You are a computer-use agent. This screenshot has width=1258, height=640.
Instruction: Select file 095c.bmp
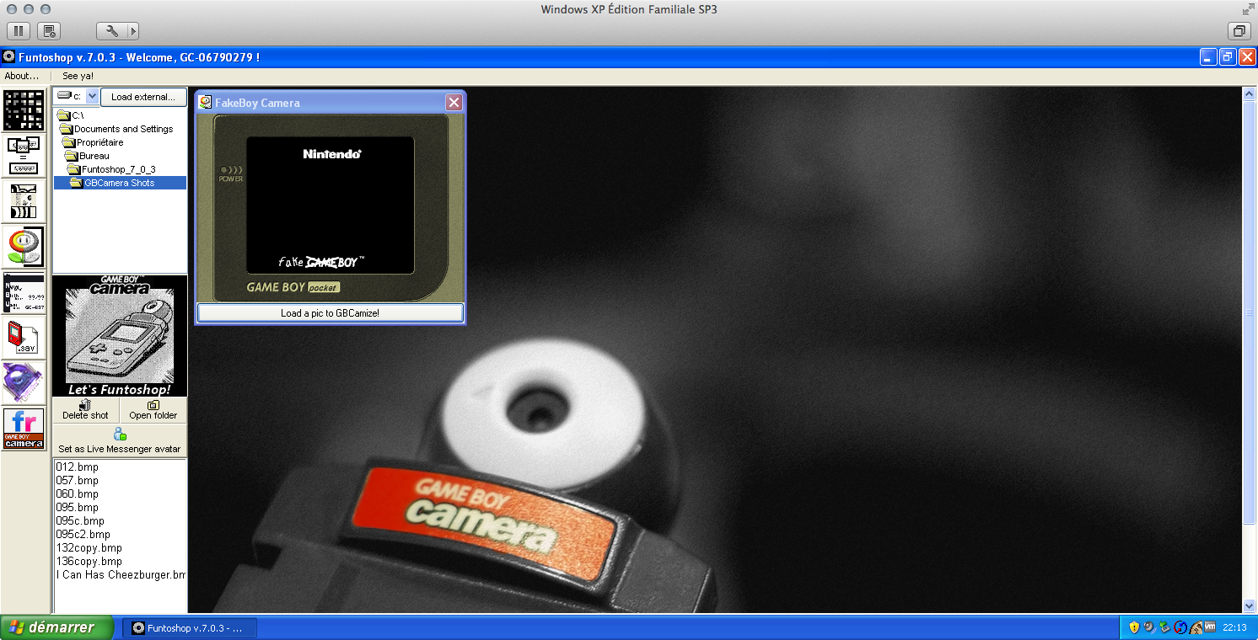(80, 520)
